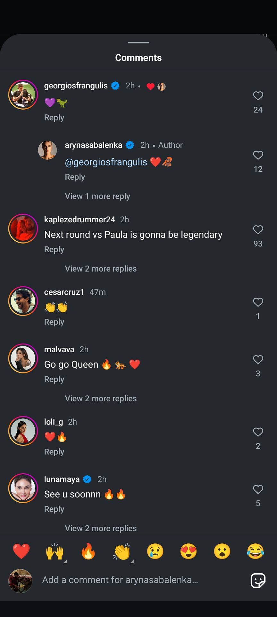
Task: Insert the fire quick emoji
Action: [x=88, y=551]
